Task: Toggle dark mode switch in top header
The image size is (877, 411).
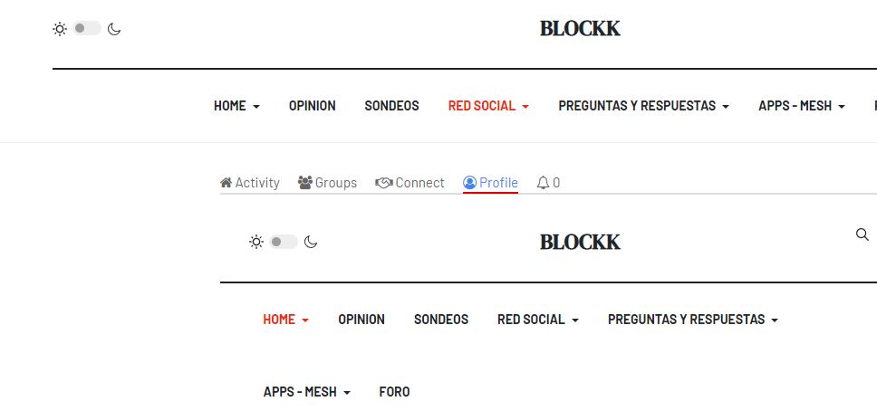Action: pyautogui.click(x=87, y=29)
